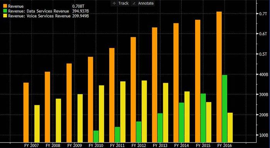The image size is (270, 148).
Task: Click the yellow Voice Services legend swatch
Action: point(5,16)
